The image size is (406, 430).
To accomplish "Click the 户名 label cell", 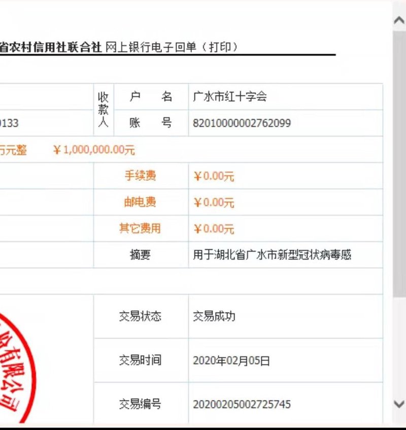I will pyautogui.click(x=151, y=96).
